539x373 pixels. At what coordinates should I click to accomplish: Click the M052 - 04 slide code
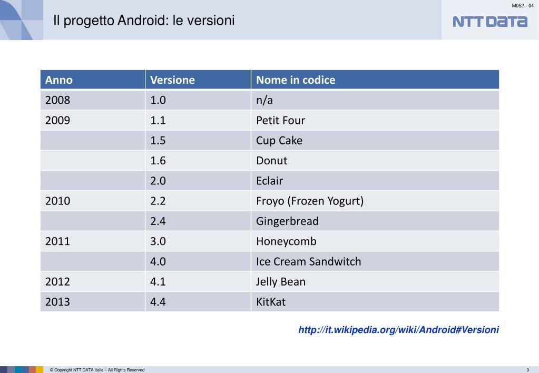pyautogui.click(x=523, y=5)
